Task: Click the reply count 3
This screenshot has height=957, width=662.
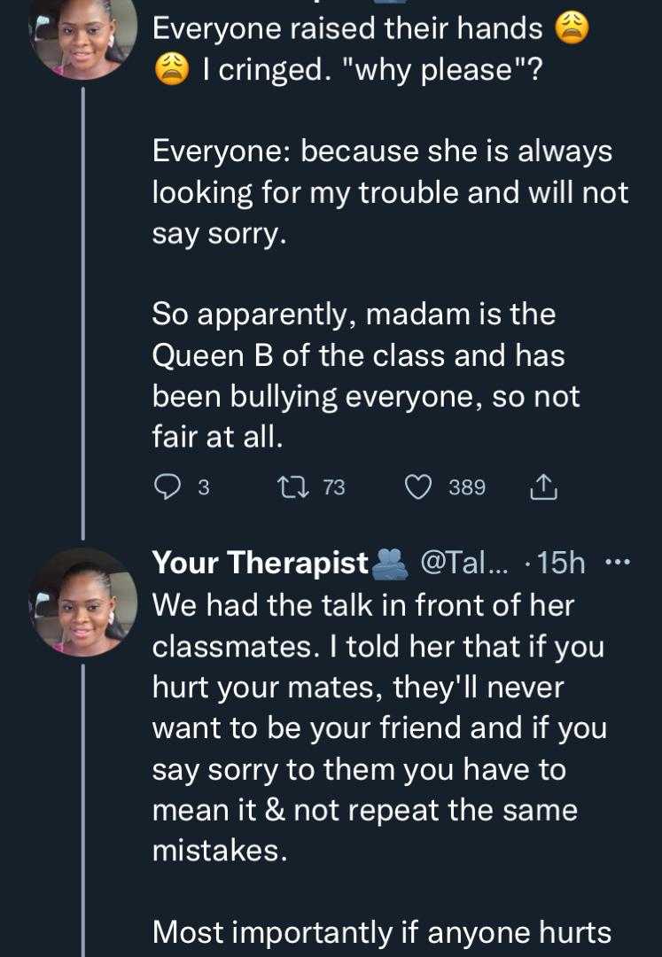Action: point(203,487)
